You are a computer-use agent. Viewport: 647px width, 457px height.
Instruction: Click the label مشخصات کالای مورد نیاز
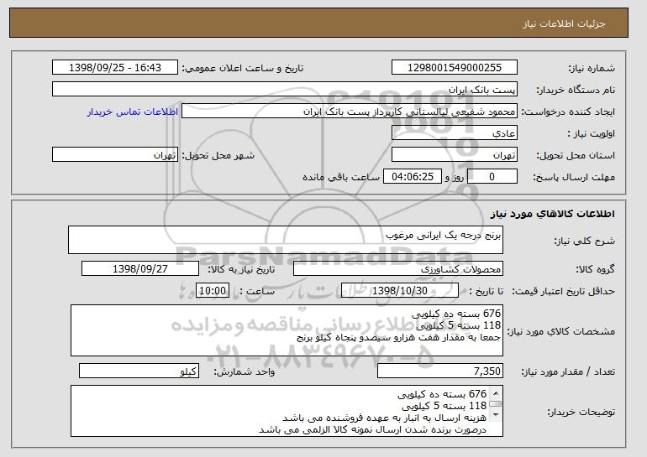point(560,331)
